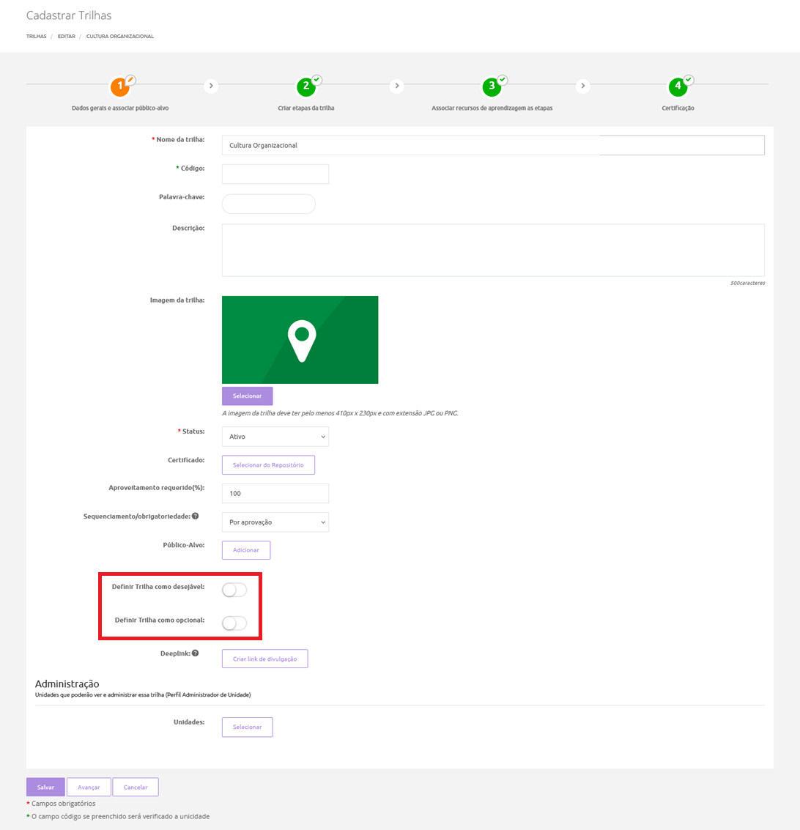800x830 pixels.
Task: Open the Status dropdown showing Ativo
Action: (x=275, y=437)
